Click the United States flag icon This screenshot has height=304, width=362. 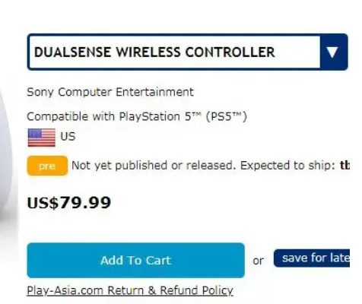[x=42, y=138]
